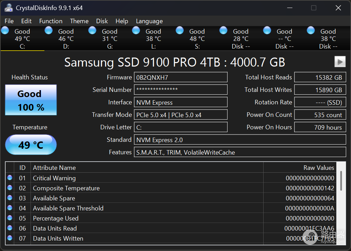351x251 pixels.
Task: Click the ID column header
Action: click(23, 167)
